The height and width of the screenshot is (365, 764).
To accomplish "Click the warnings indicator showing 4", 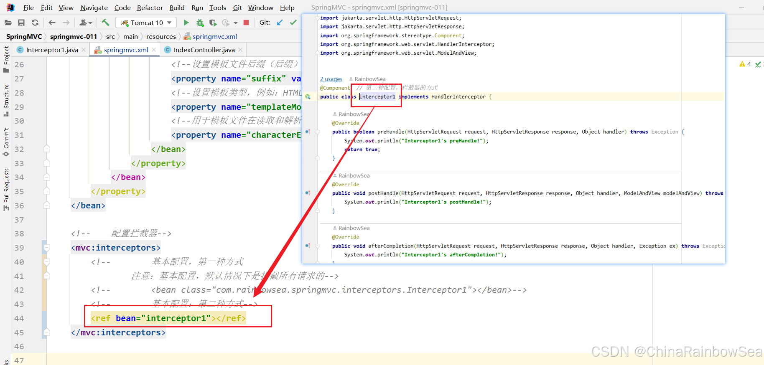I will (745, 64).
